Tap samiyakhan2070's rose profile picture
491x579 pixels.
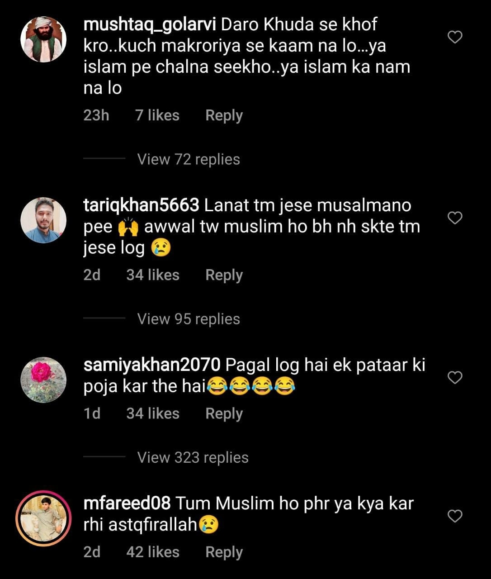click(x=43, y=380)
